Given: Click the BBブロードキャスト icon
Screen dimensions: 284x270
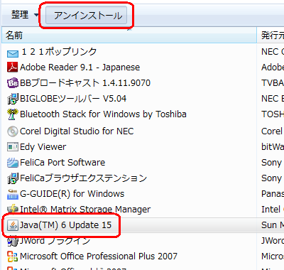Looking at the screenshot, I should tap(13, 83).
